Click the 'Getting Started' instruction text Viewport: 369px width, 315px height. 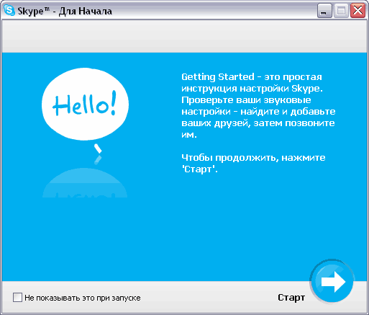(x=258, y=105)
